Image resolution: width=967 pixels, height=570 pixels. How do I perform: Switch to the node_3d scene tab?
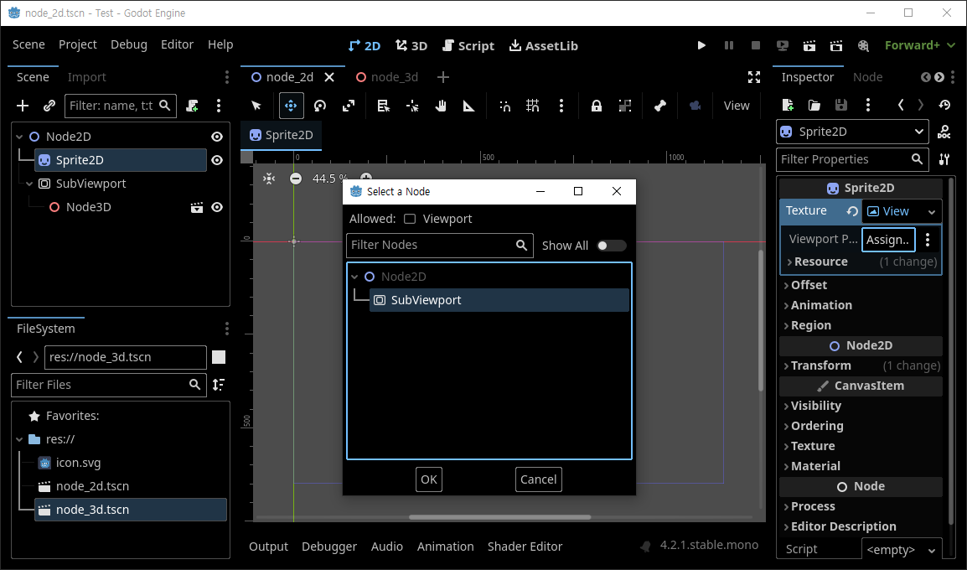coord(386,77)
